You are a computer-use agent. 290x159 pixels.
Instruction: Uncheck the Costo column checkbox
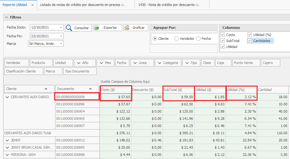pyautogui.click(x=223, y=35)
